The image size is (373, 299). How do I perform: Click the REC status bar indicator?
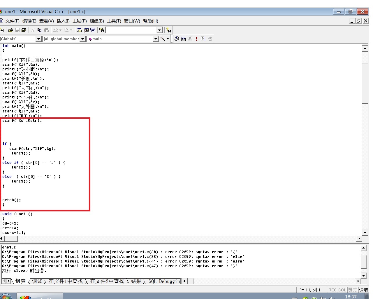(332, 290)
